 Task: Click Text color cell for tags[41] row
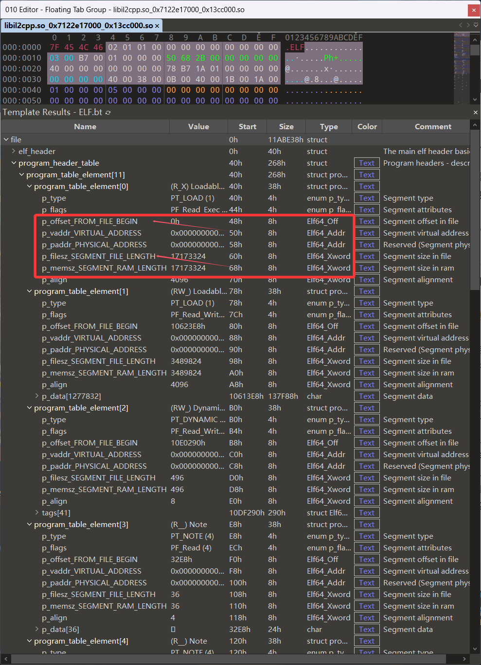coord(367,513)
